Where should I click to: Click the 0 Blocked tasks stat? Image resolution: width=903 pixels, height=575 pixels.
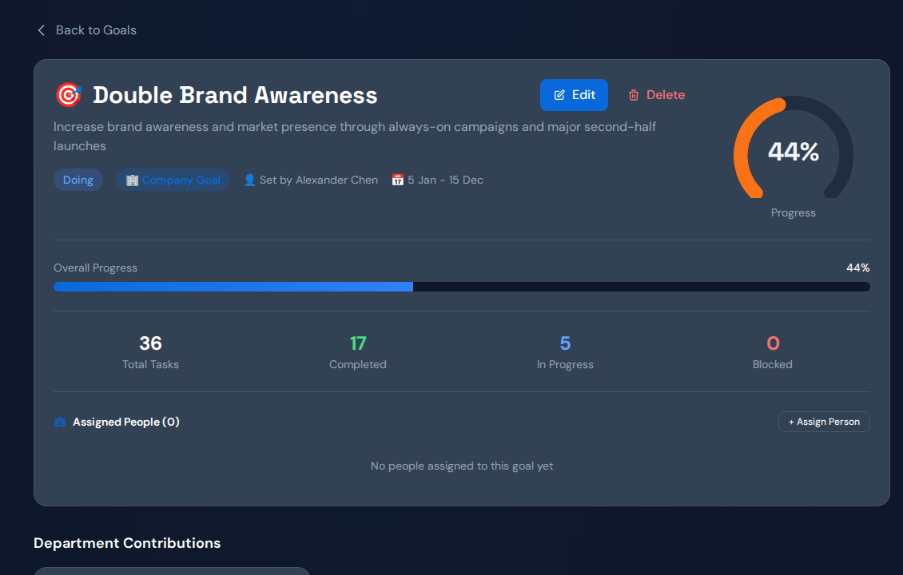click(x=772, y=352)
